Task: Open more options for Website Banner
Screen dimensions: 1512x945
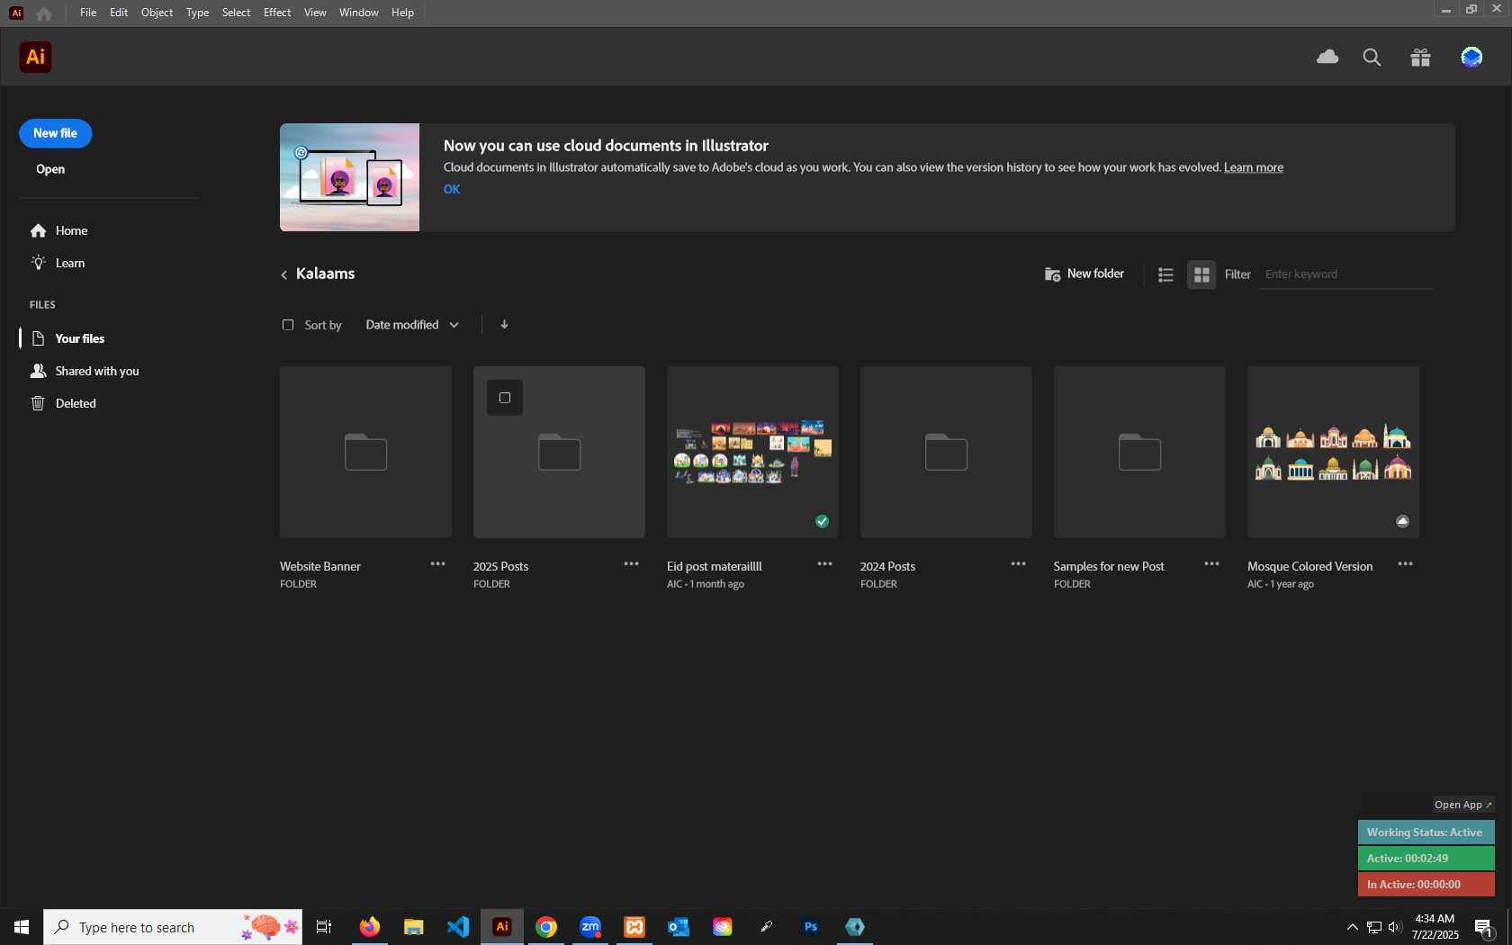Action: coord(437,563)
